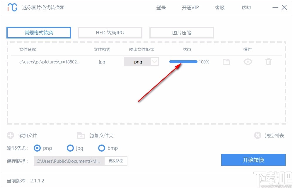Open the 开通VIP menu item

coord(190,7)
